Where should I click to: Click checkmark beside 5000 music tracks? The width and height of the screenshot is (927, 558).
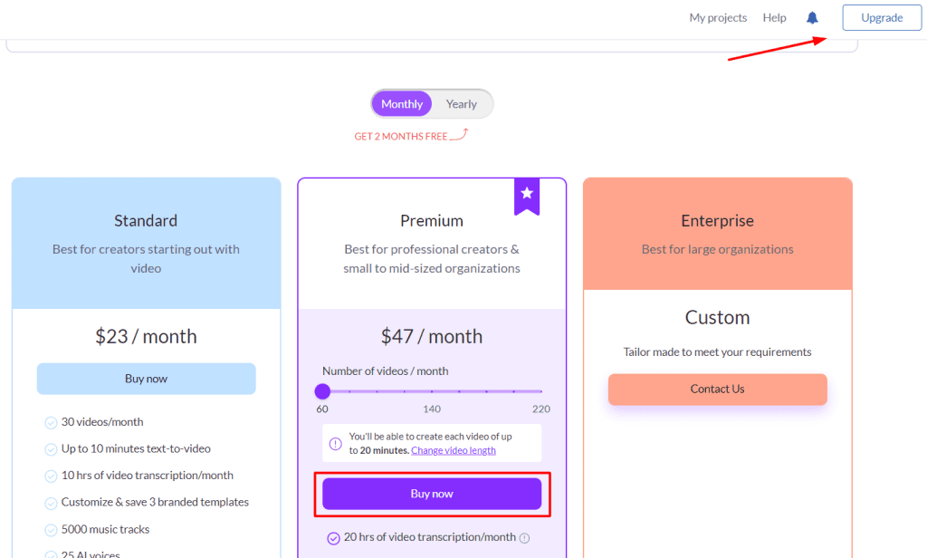pyautogui.click(x=51, y=530)
